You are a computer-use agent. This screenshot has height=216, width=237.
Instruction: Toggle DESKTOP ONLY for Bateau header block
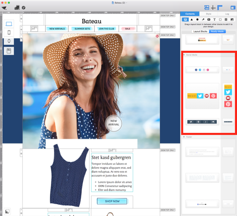(168, 15)
